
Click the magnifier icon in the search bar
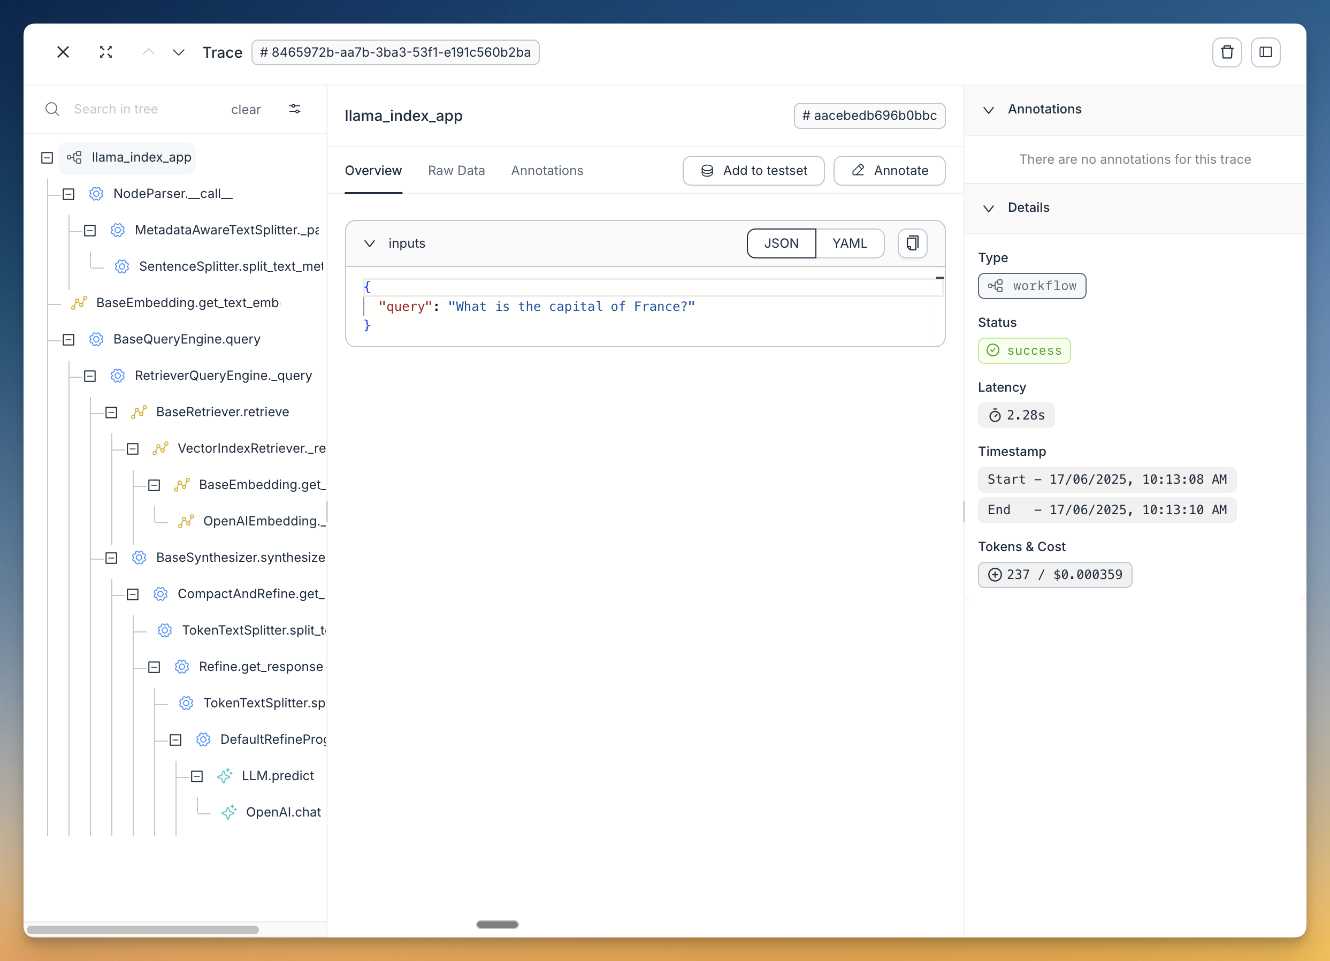pos(52,109)
